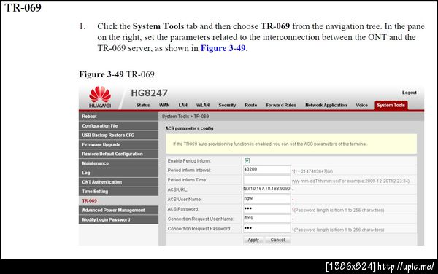Click the Period Inform Time field
This screenshot has height=274, width=438.
266,179
